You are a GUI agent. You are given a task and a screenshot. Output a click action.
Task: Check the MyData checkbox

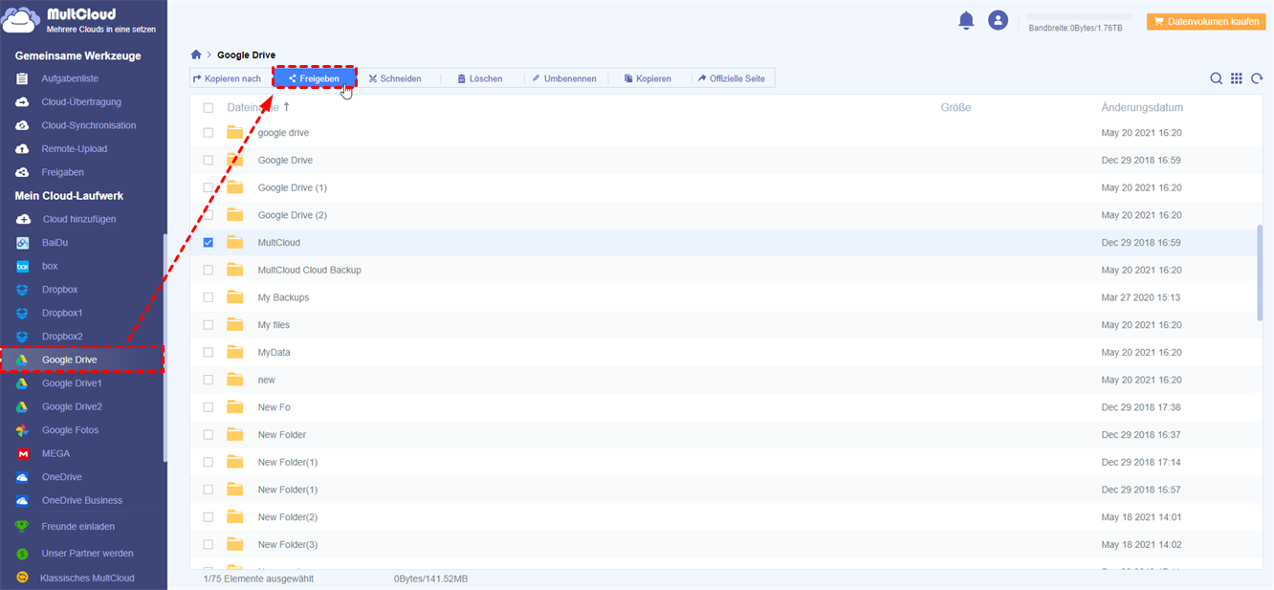tap(209, 353)
